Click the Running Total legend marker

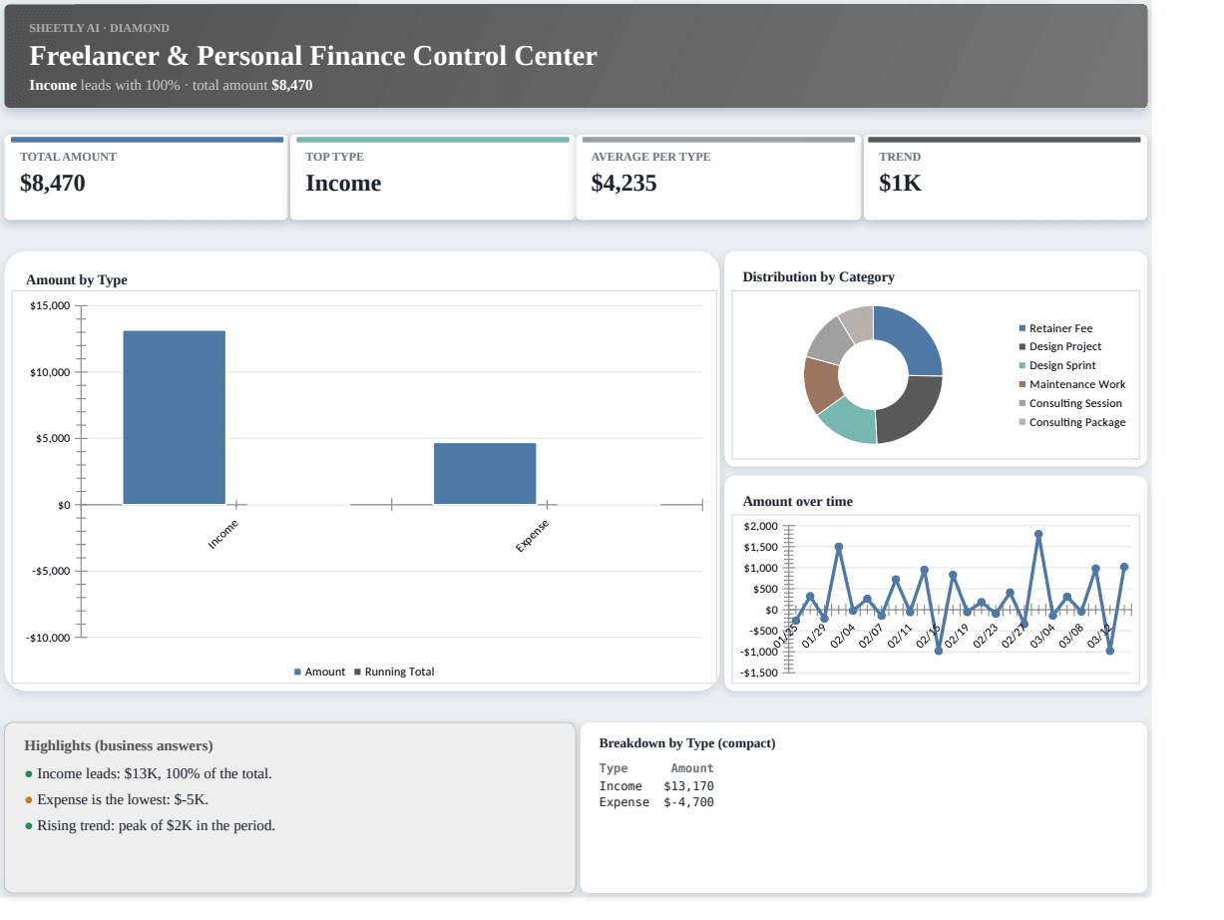click(x=357, y=673)
